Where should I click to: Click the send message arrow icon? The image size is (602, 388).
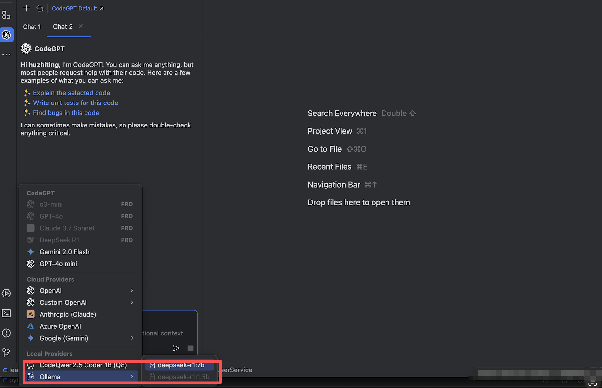(176, 348)
